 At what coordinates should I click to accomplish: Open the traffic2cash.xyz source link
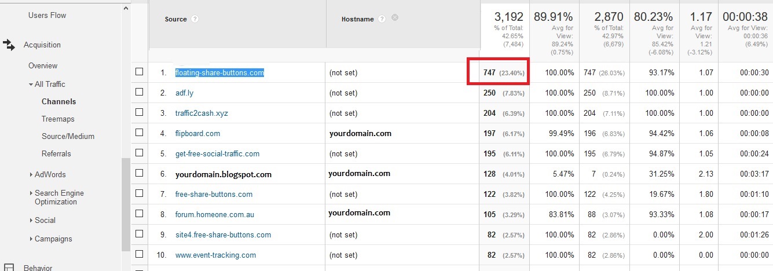point(202,113)
